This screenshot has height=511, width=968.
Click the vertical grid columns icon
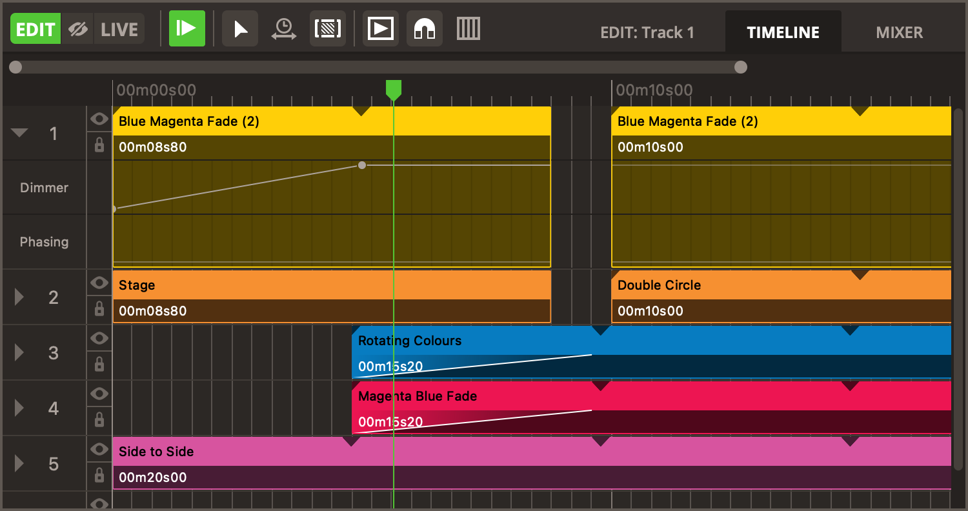(x=469, y=29)
